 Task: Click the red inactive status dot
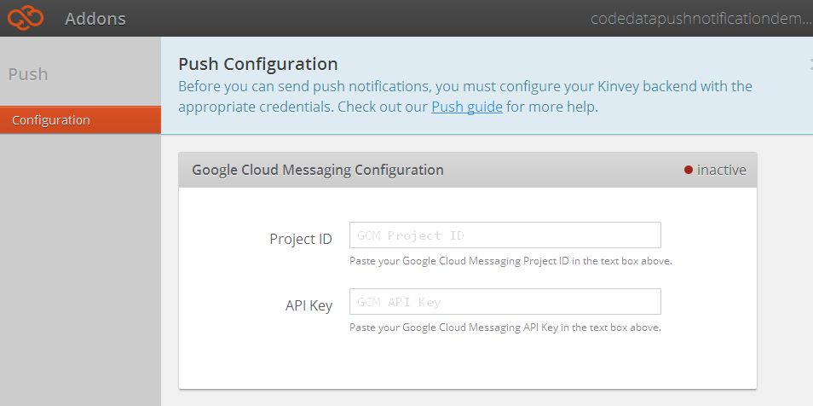coord(689,170)
